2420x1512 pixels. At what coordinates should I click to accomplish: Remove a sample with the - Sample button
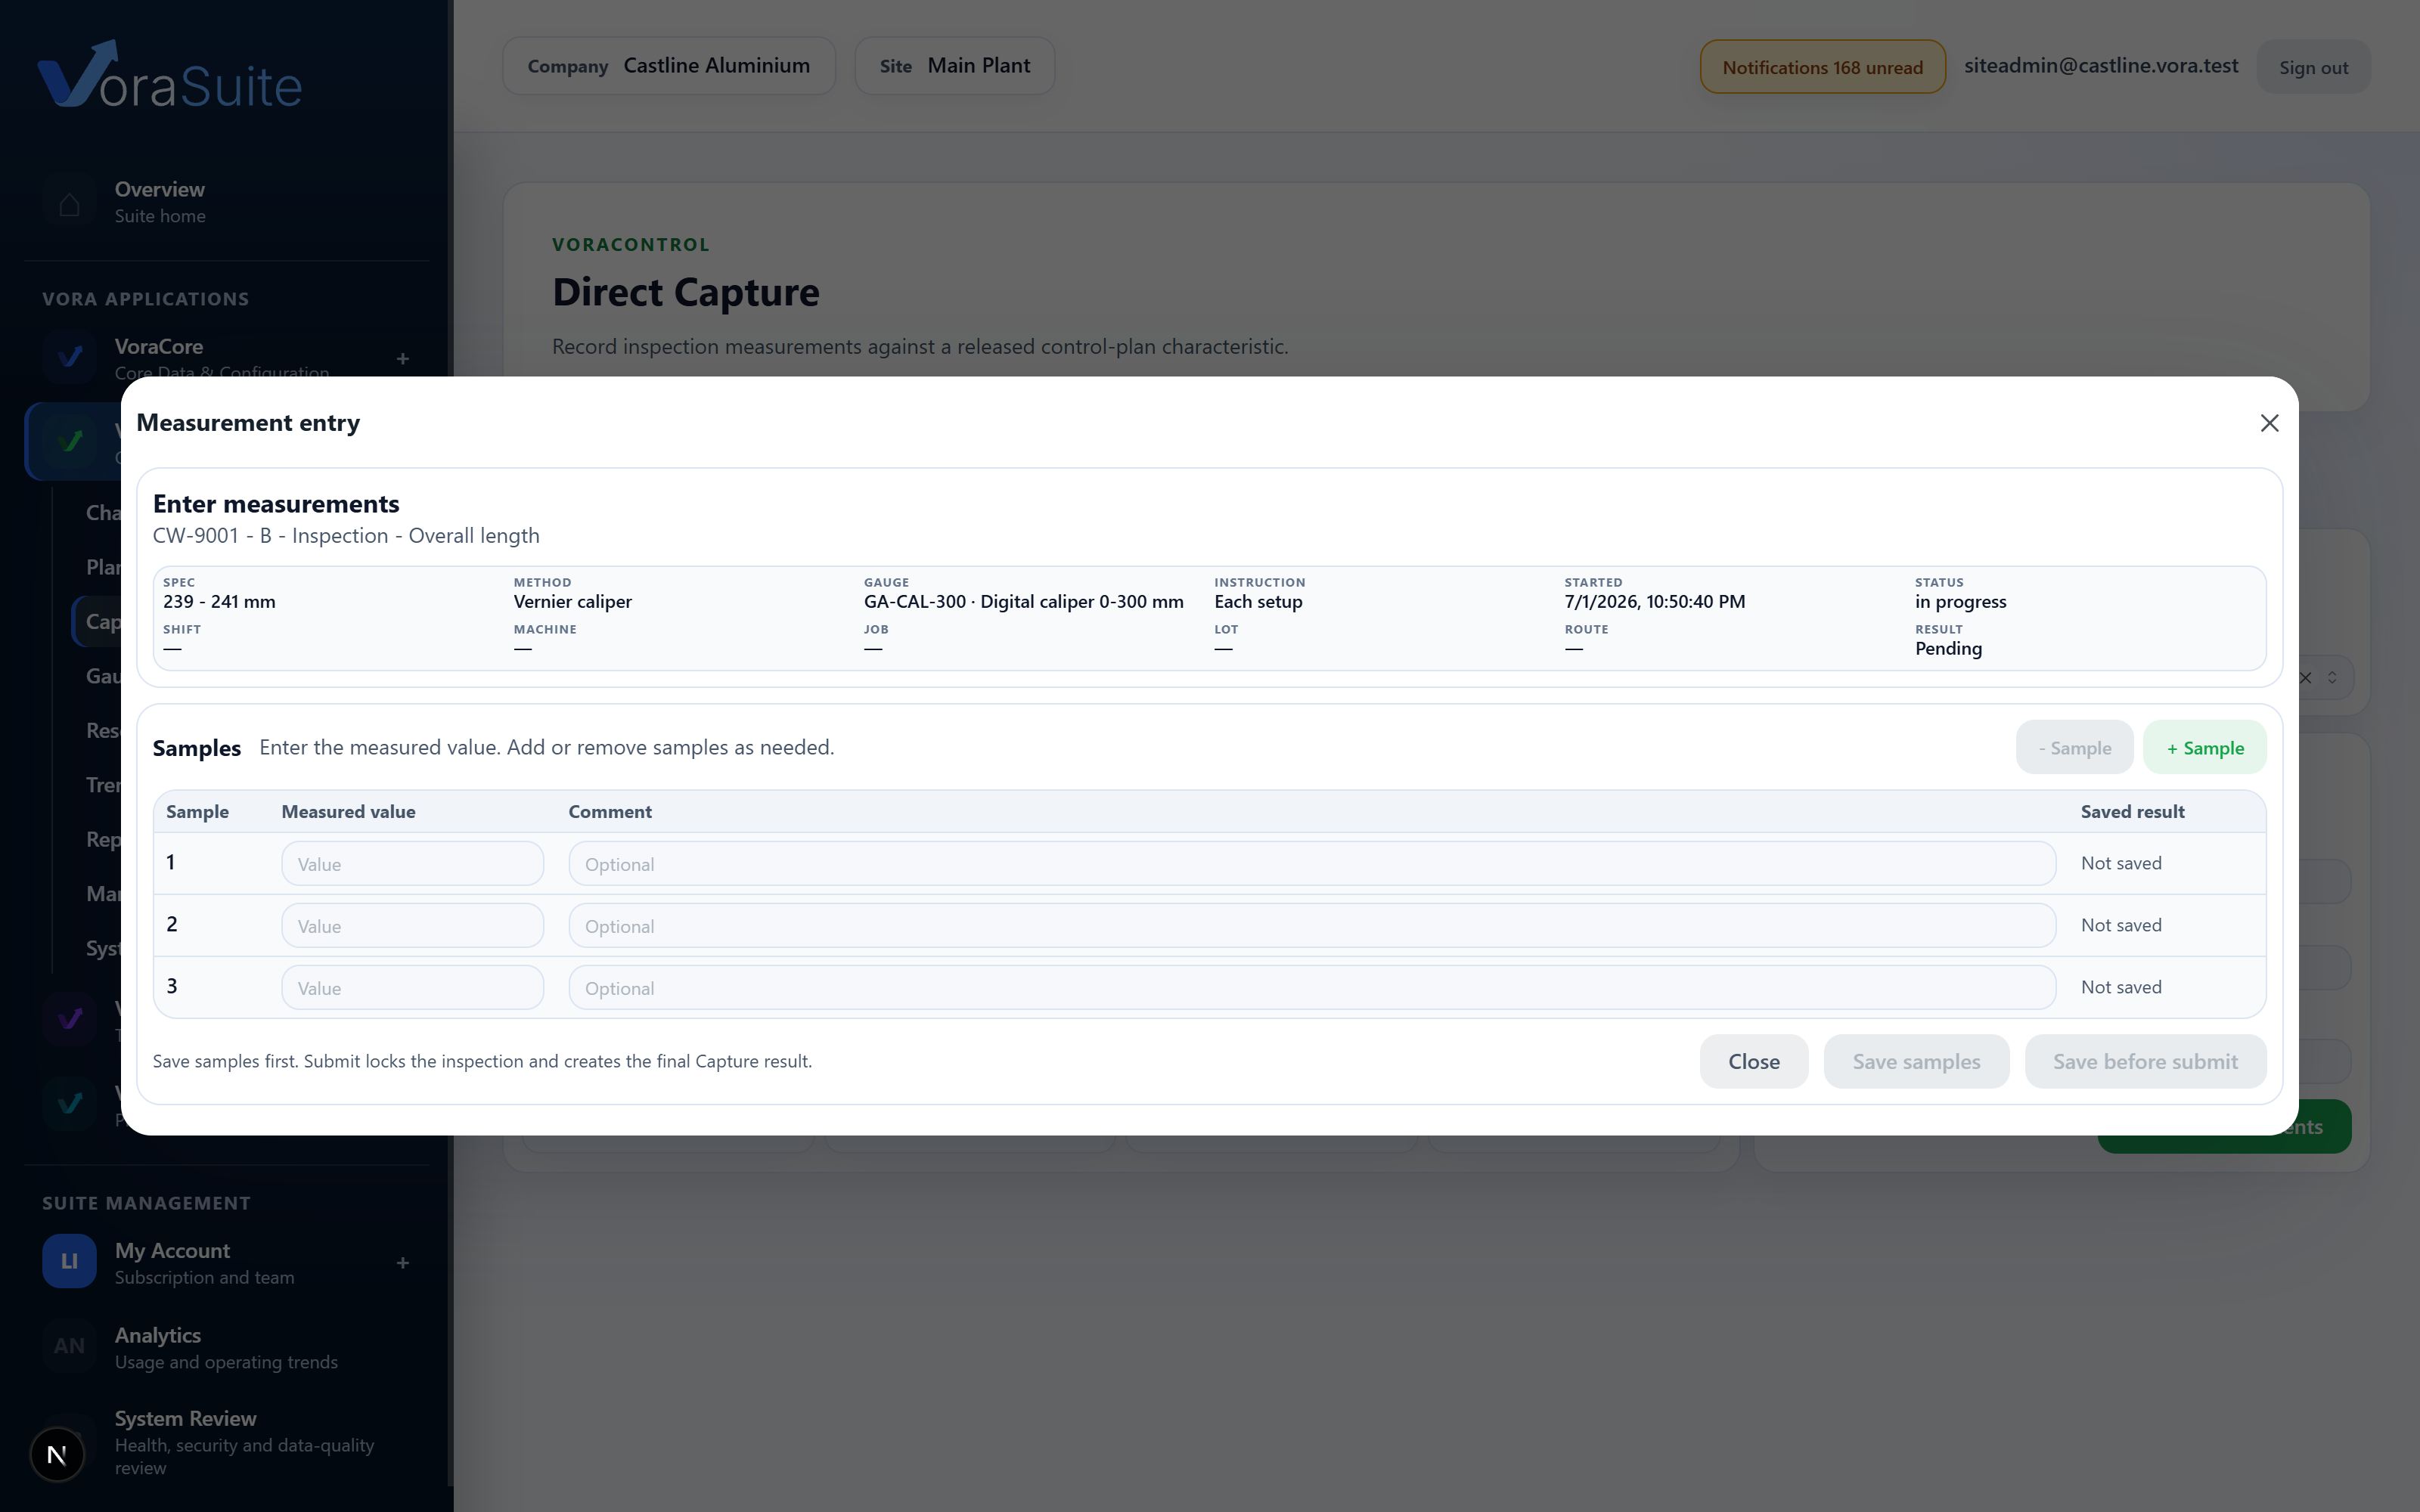coord(2074,748)
